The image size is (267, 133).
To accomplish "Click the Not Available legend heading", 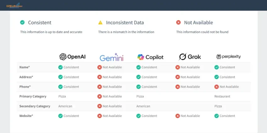I will [x=199, y=23].
